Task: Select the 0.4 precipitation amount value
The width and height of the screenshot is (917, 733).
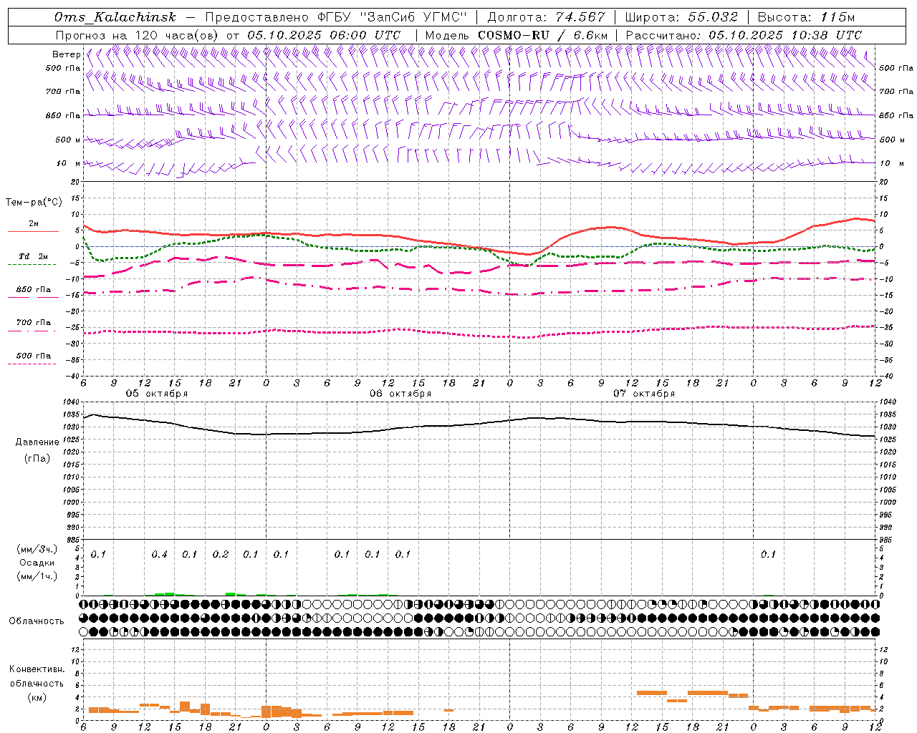Action: tap(159, 554)
